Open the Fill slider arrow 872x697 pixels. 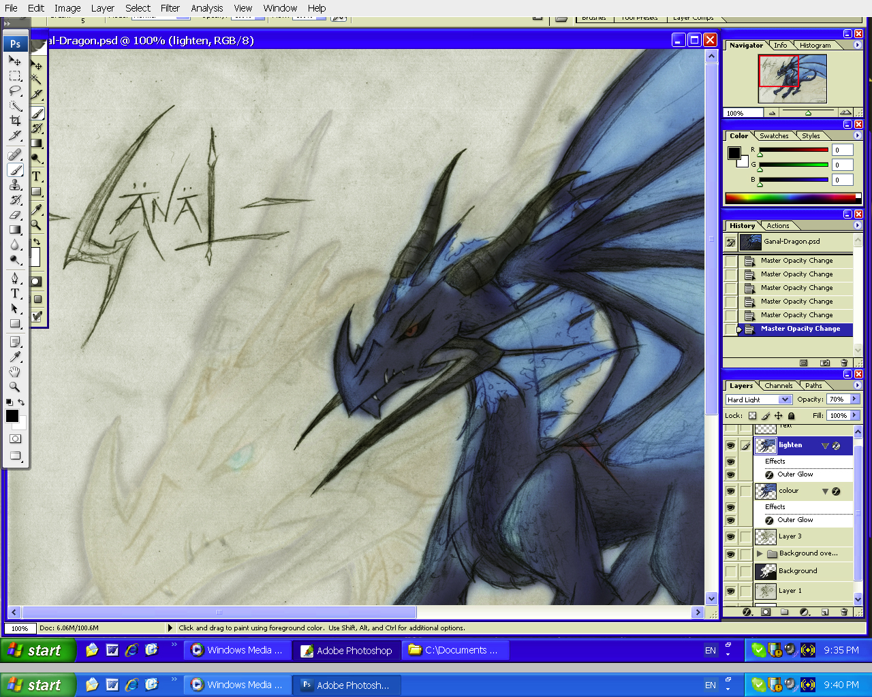click(x=855, y=416)
